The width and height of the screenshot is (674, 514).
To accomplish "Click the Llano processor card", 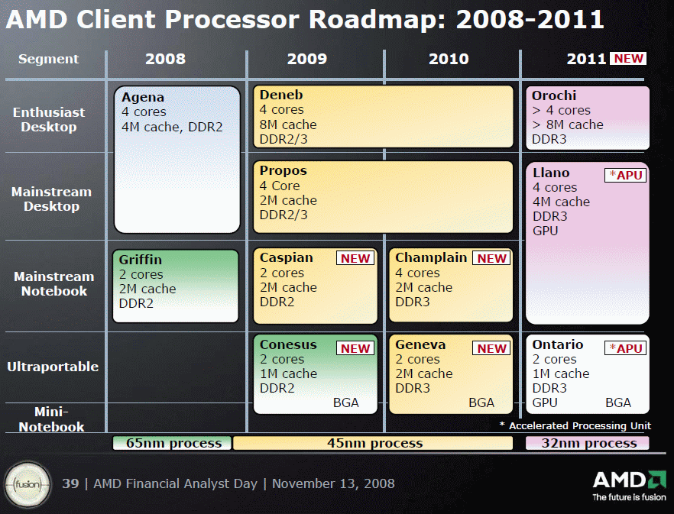I will point(588,243).
